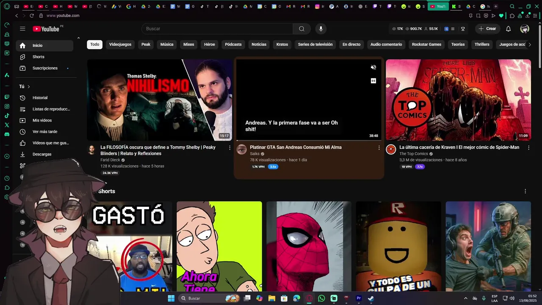
Task: Open the Windows Start menu
Action: pyautogui.click(x=171, y=298)
